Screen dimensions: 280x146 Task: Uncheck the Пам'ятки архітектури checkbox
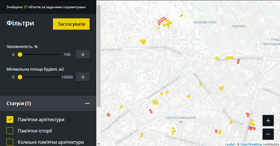click(x=10, y=119)
